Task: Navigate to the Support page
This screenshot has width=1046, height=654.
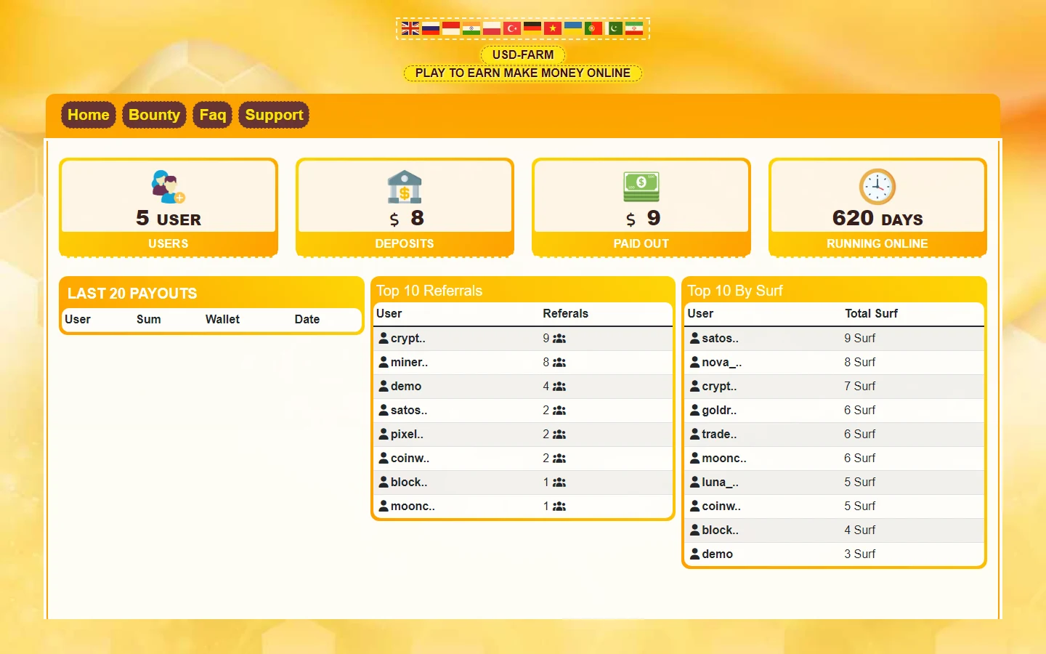Action: coord(274,115)
